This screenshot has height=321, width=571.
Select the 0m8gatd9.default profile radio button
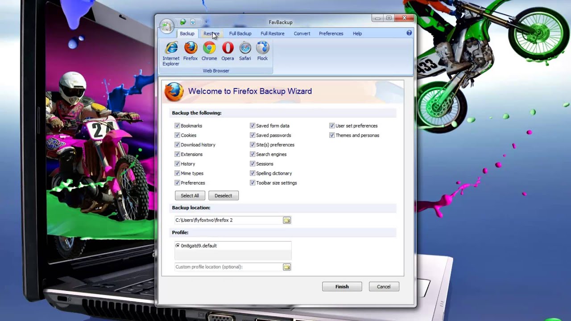(x=178, y=246)
